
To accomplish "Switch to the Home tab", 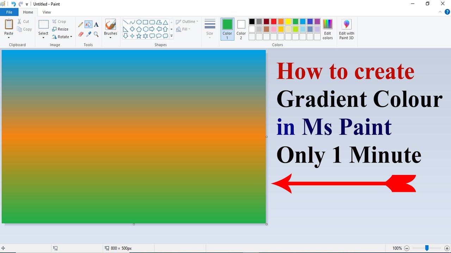I will pos(28,12).
